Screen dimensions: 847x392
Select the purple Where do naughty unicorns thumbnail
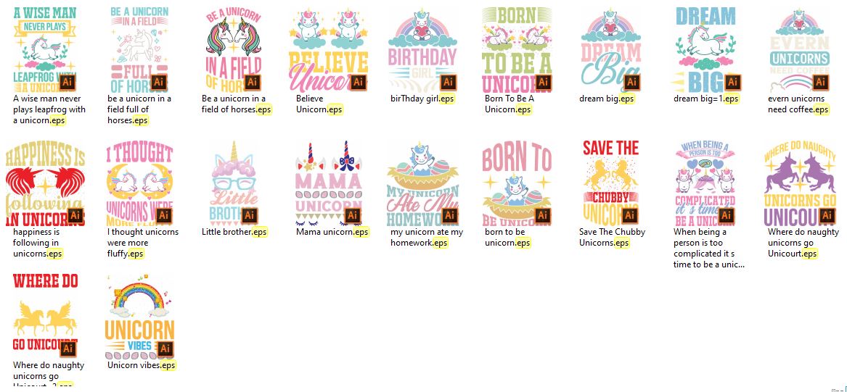[800, 183]
